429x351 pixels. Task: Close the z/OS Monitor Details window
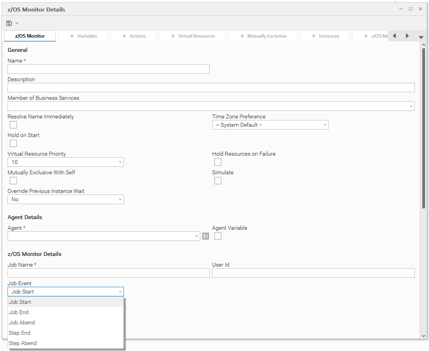[420, 9]
